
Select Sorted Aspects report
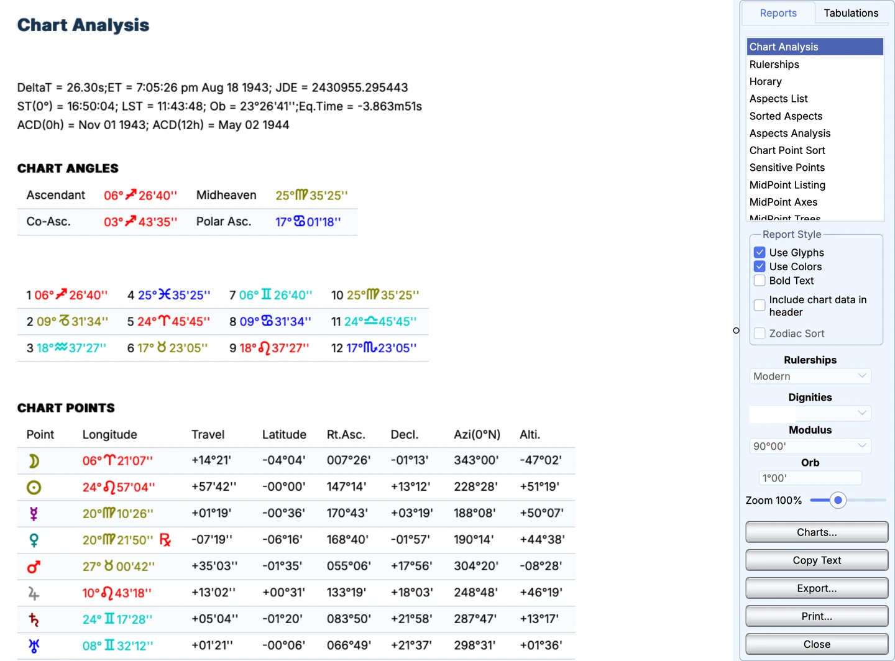click(815, 116)
